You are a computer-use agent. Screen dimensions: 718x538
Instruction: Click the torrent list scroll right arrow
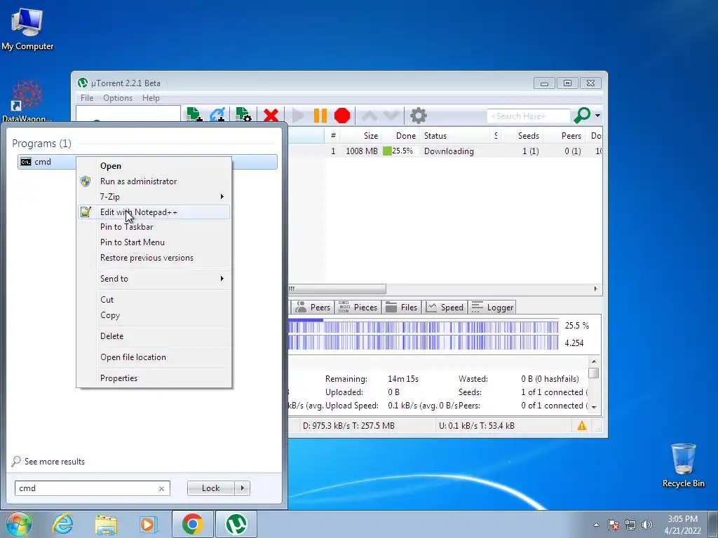pyautogui.click(x=596, y=289)
